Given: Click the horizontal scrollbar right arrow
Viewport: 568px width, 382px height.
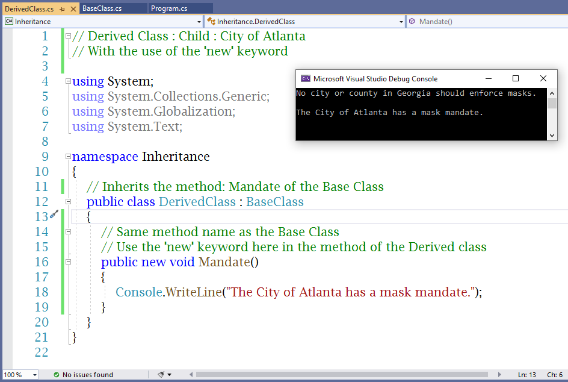Looking at the screenshot, I should (x=499, y=374).
